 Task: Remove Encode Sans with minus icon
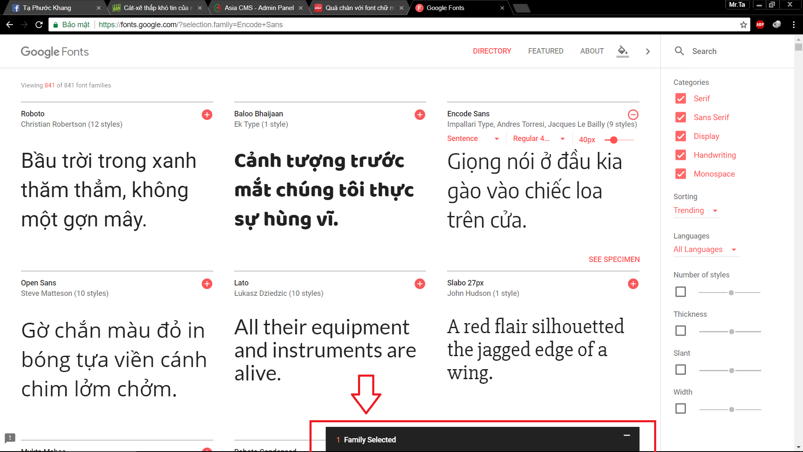[633, 115]
